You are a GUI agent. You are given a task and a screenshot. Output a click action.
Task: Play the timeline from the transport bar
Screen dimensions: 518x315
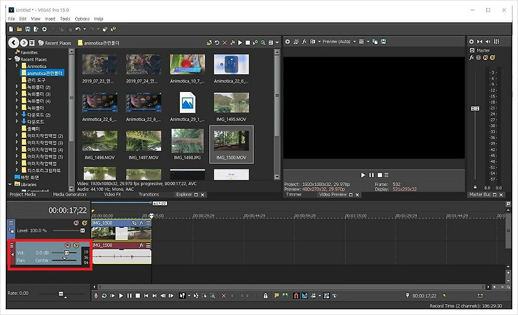(121, 296)
